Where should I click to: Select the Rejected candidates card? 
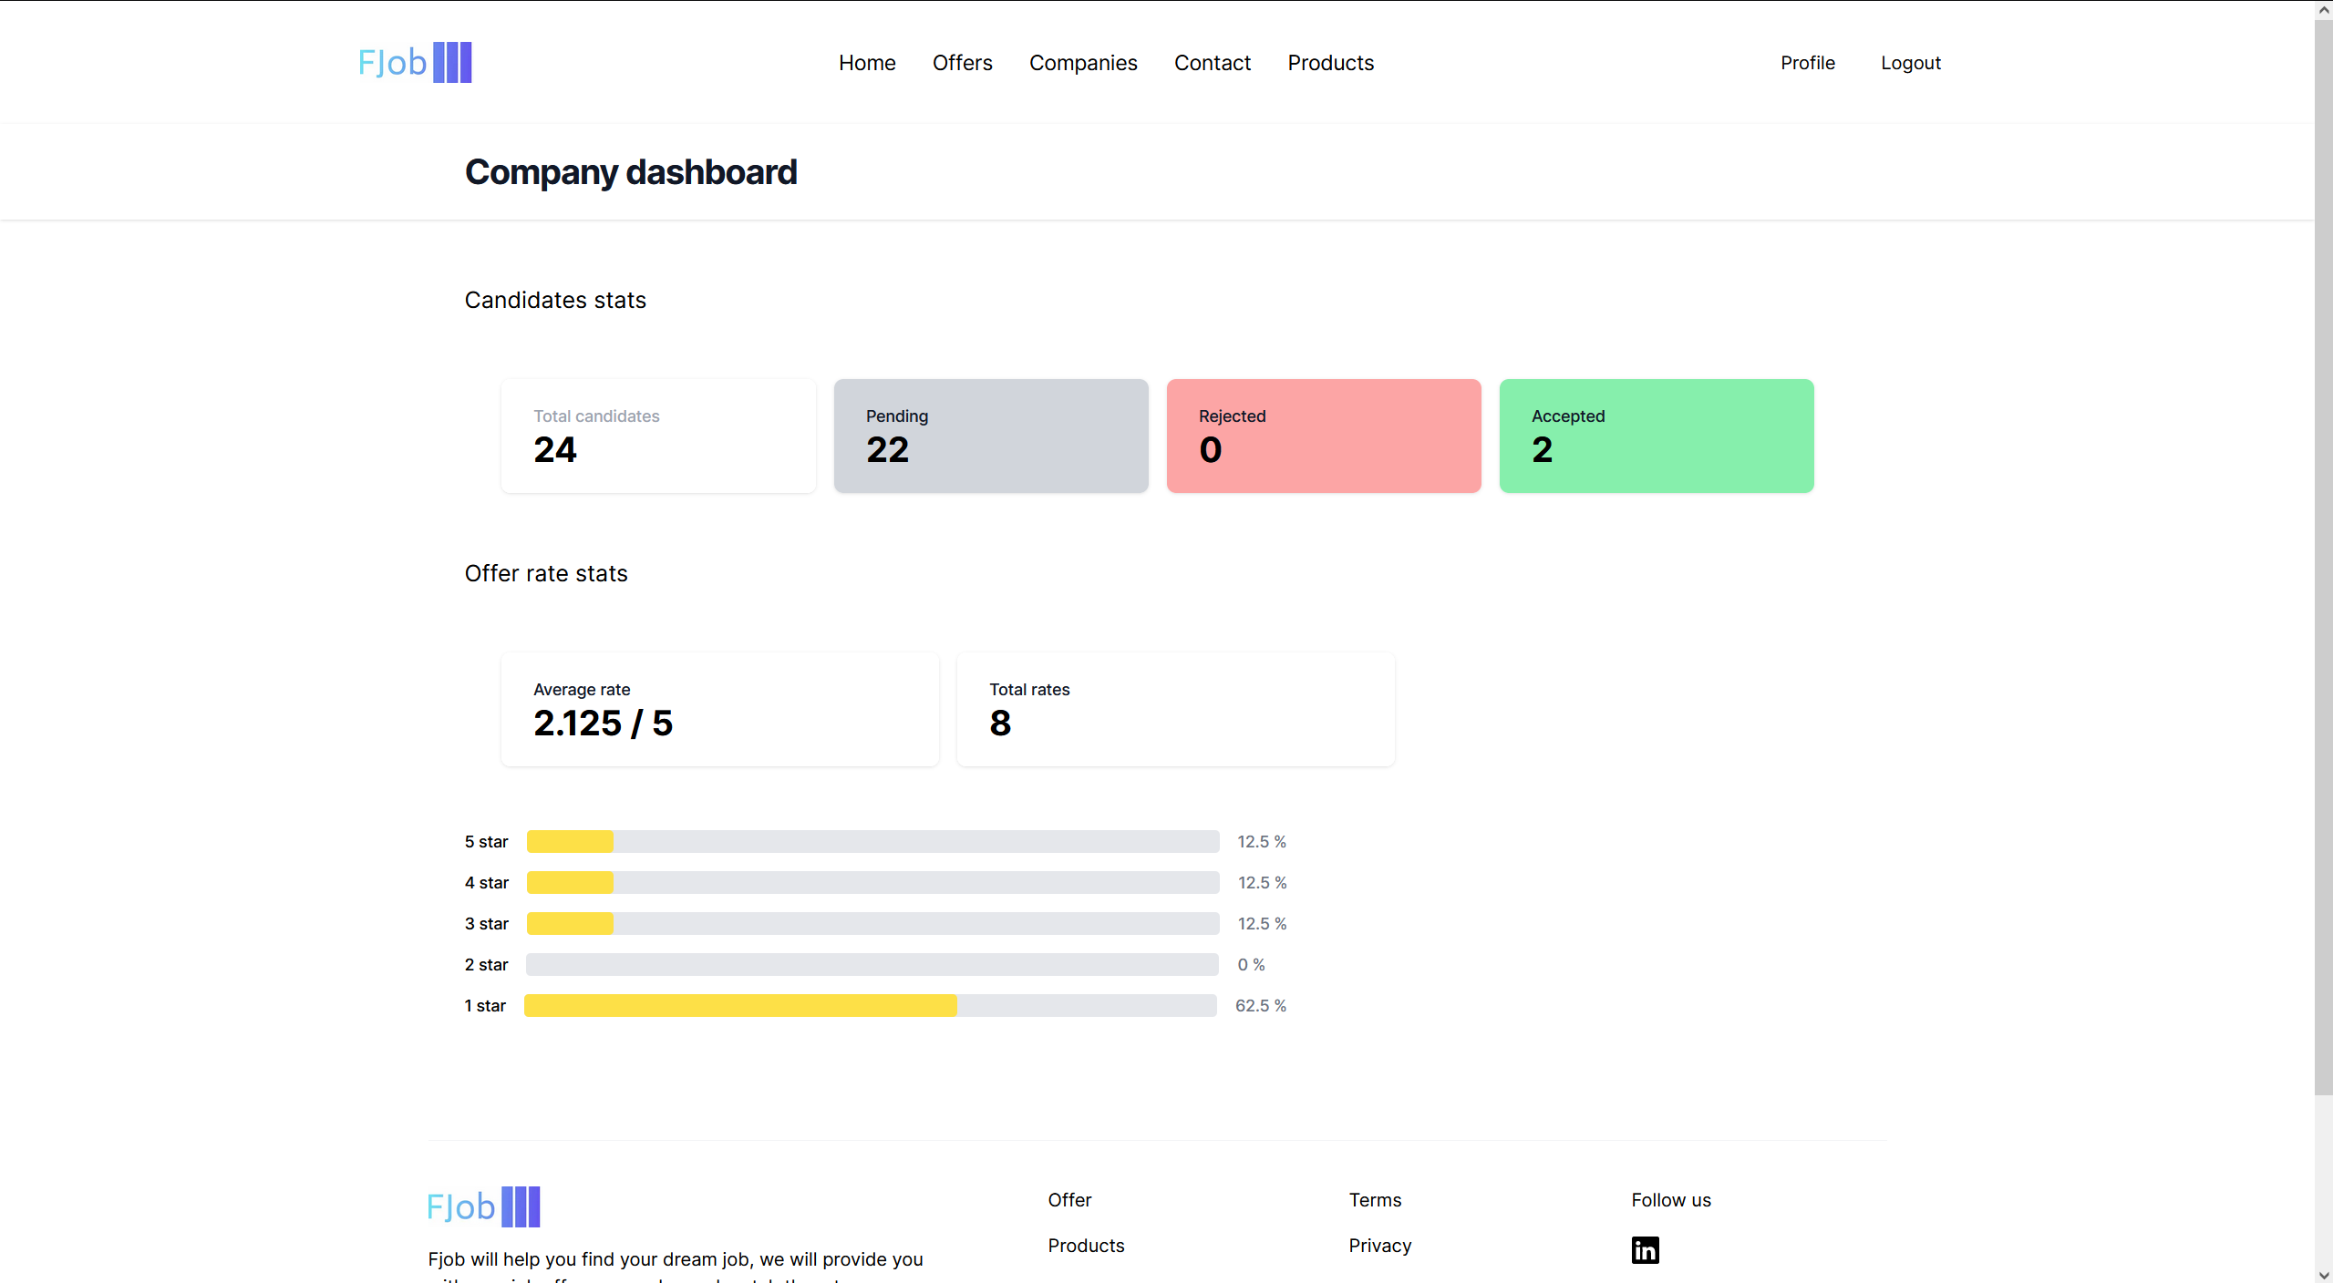tap(1323, 436)
